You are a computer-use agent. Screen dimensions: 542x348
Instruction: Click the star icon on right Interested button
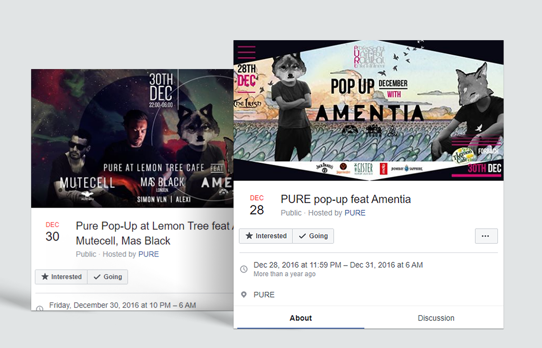[249, 236]
